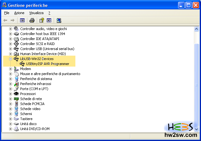Click the Print toolbar icon
The image size is (201, 141).
click(x=32, y=20)
